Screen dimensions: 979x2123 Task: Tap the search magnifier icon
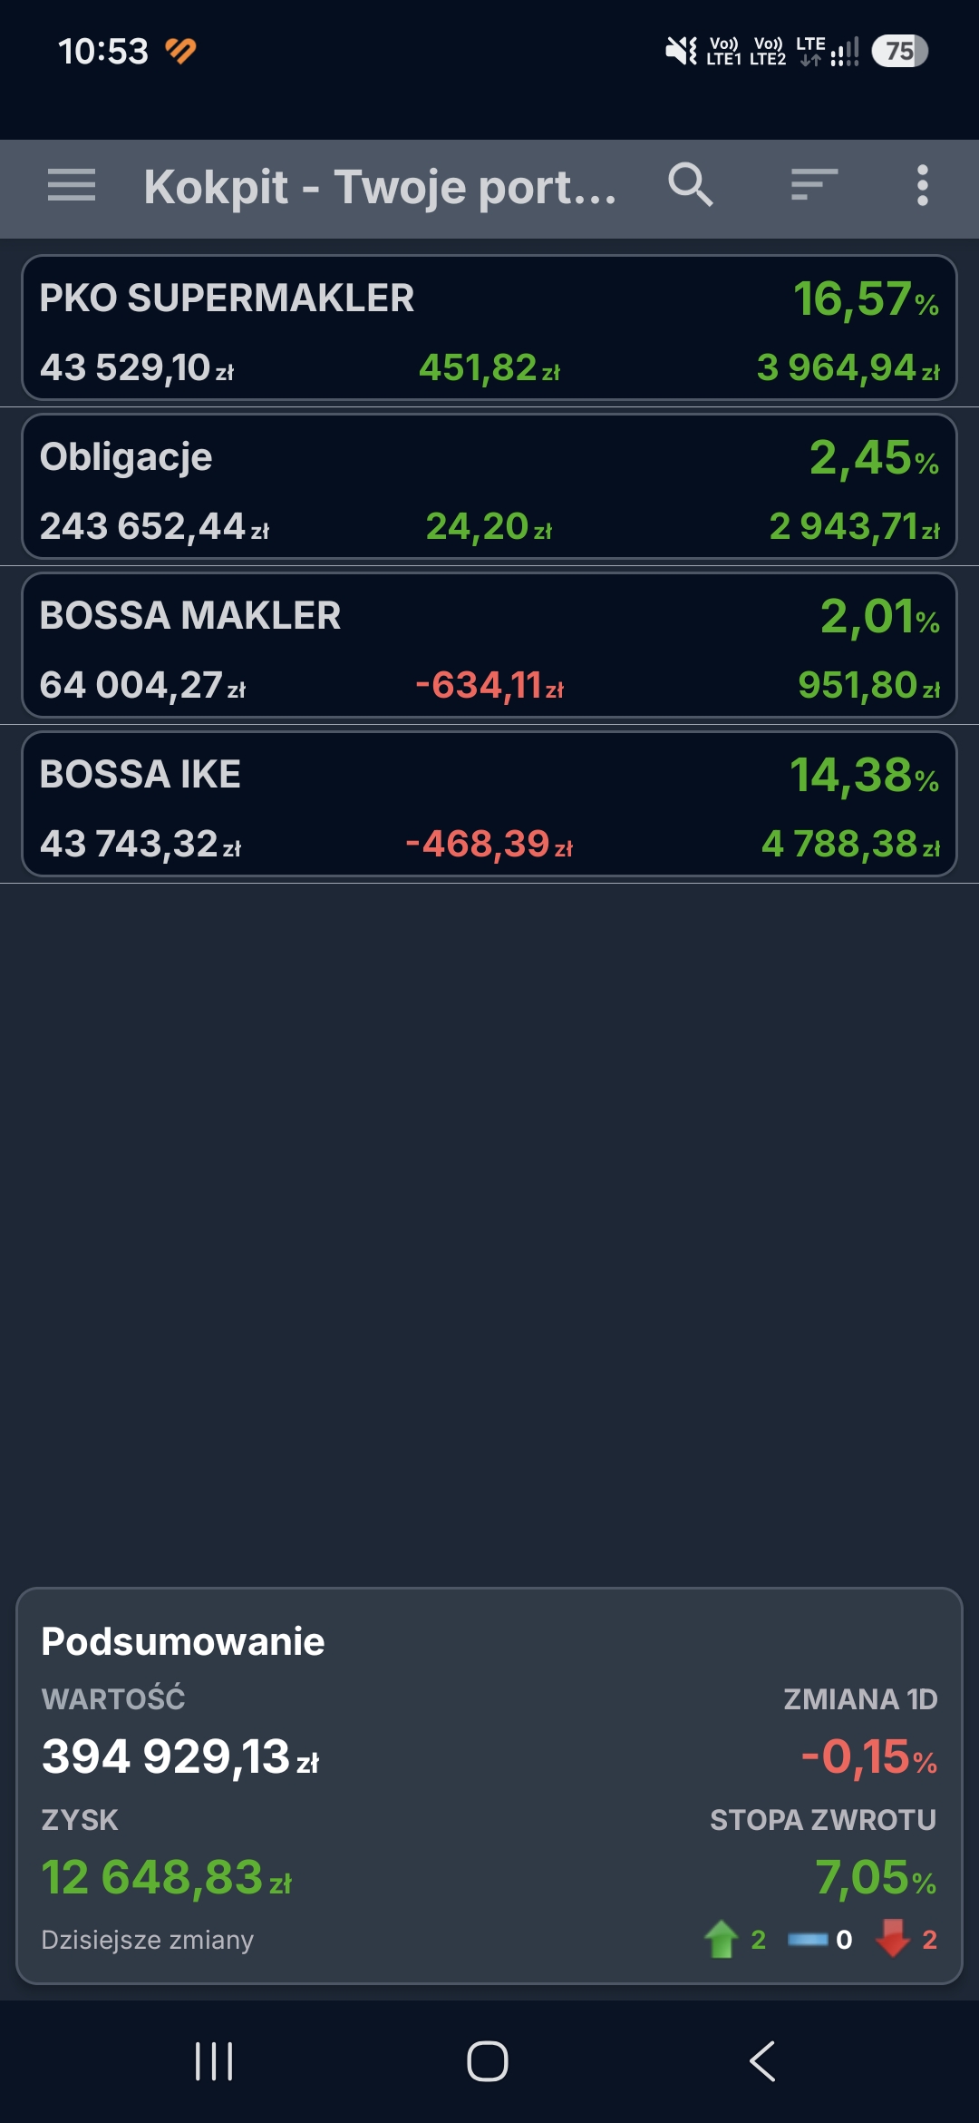(691, 185)
